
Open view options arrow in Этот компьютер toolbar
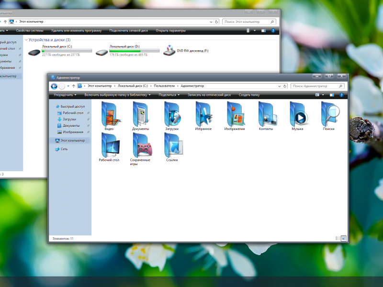pos(255,31)
